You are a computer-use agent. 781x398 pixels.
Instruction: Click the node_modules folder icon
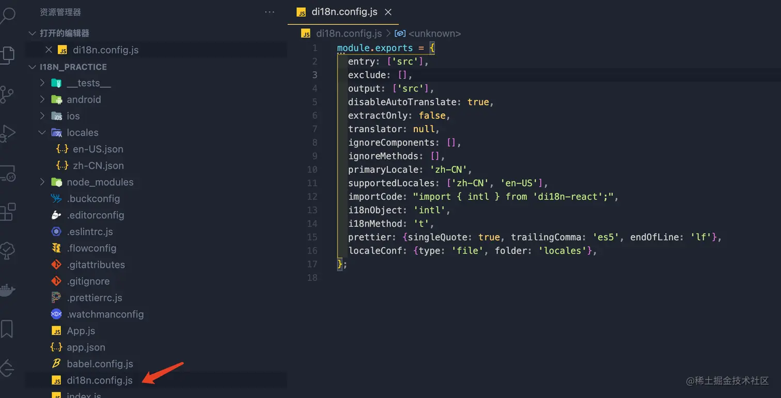tap(57, 182)
